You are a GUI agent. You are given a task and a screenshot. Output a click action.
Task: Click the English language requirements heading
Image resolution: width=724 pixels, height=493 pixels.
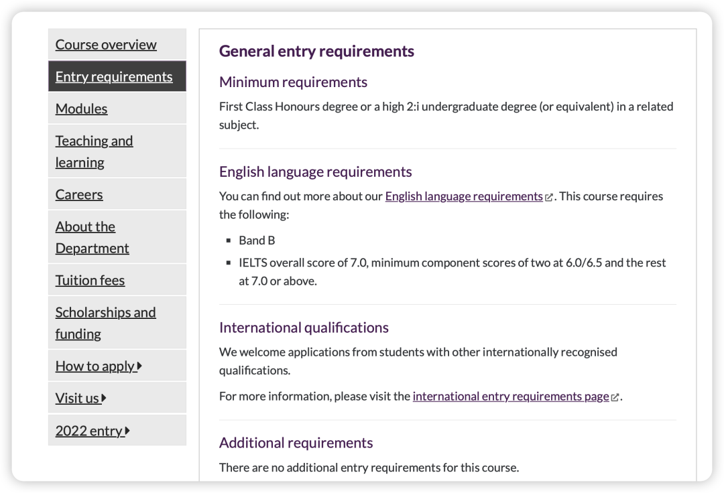[x=315, y=171]
